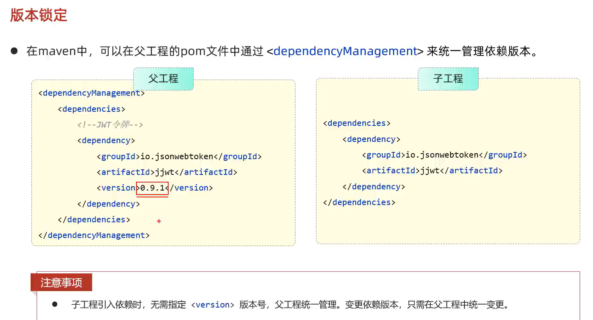Click the closing </version> tag
Image resolution: width=593 pixels, height=320 pixels.
pos(191,188)
